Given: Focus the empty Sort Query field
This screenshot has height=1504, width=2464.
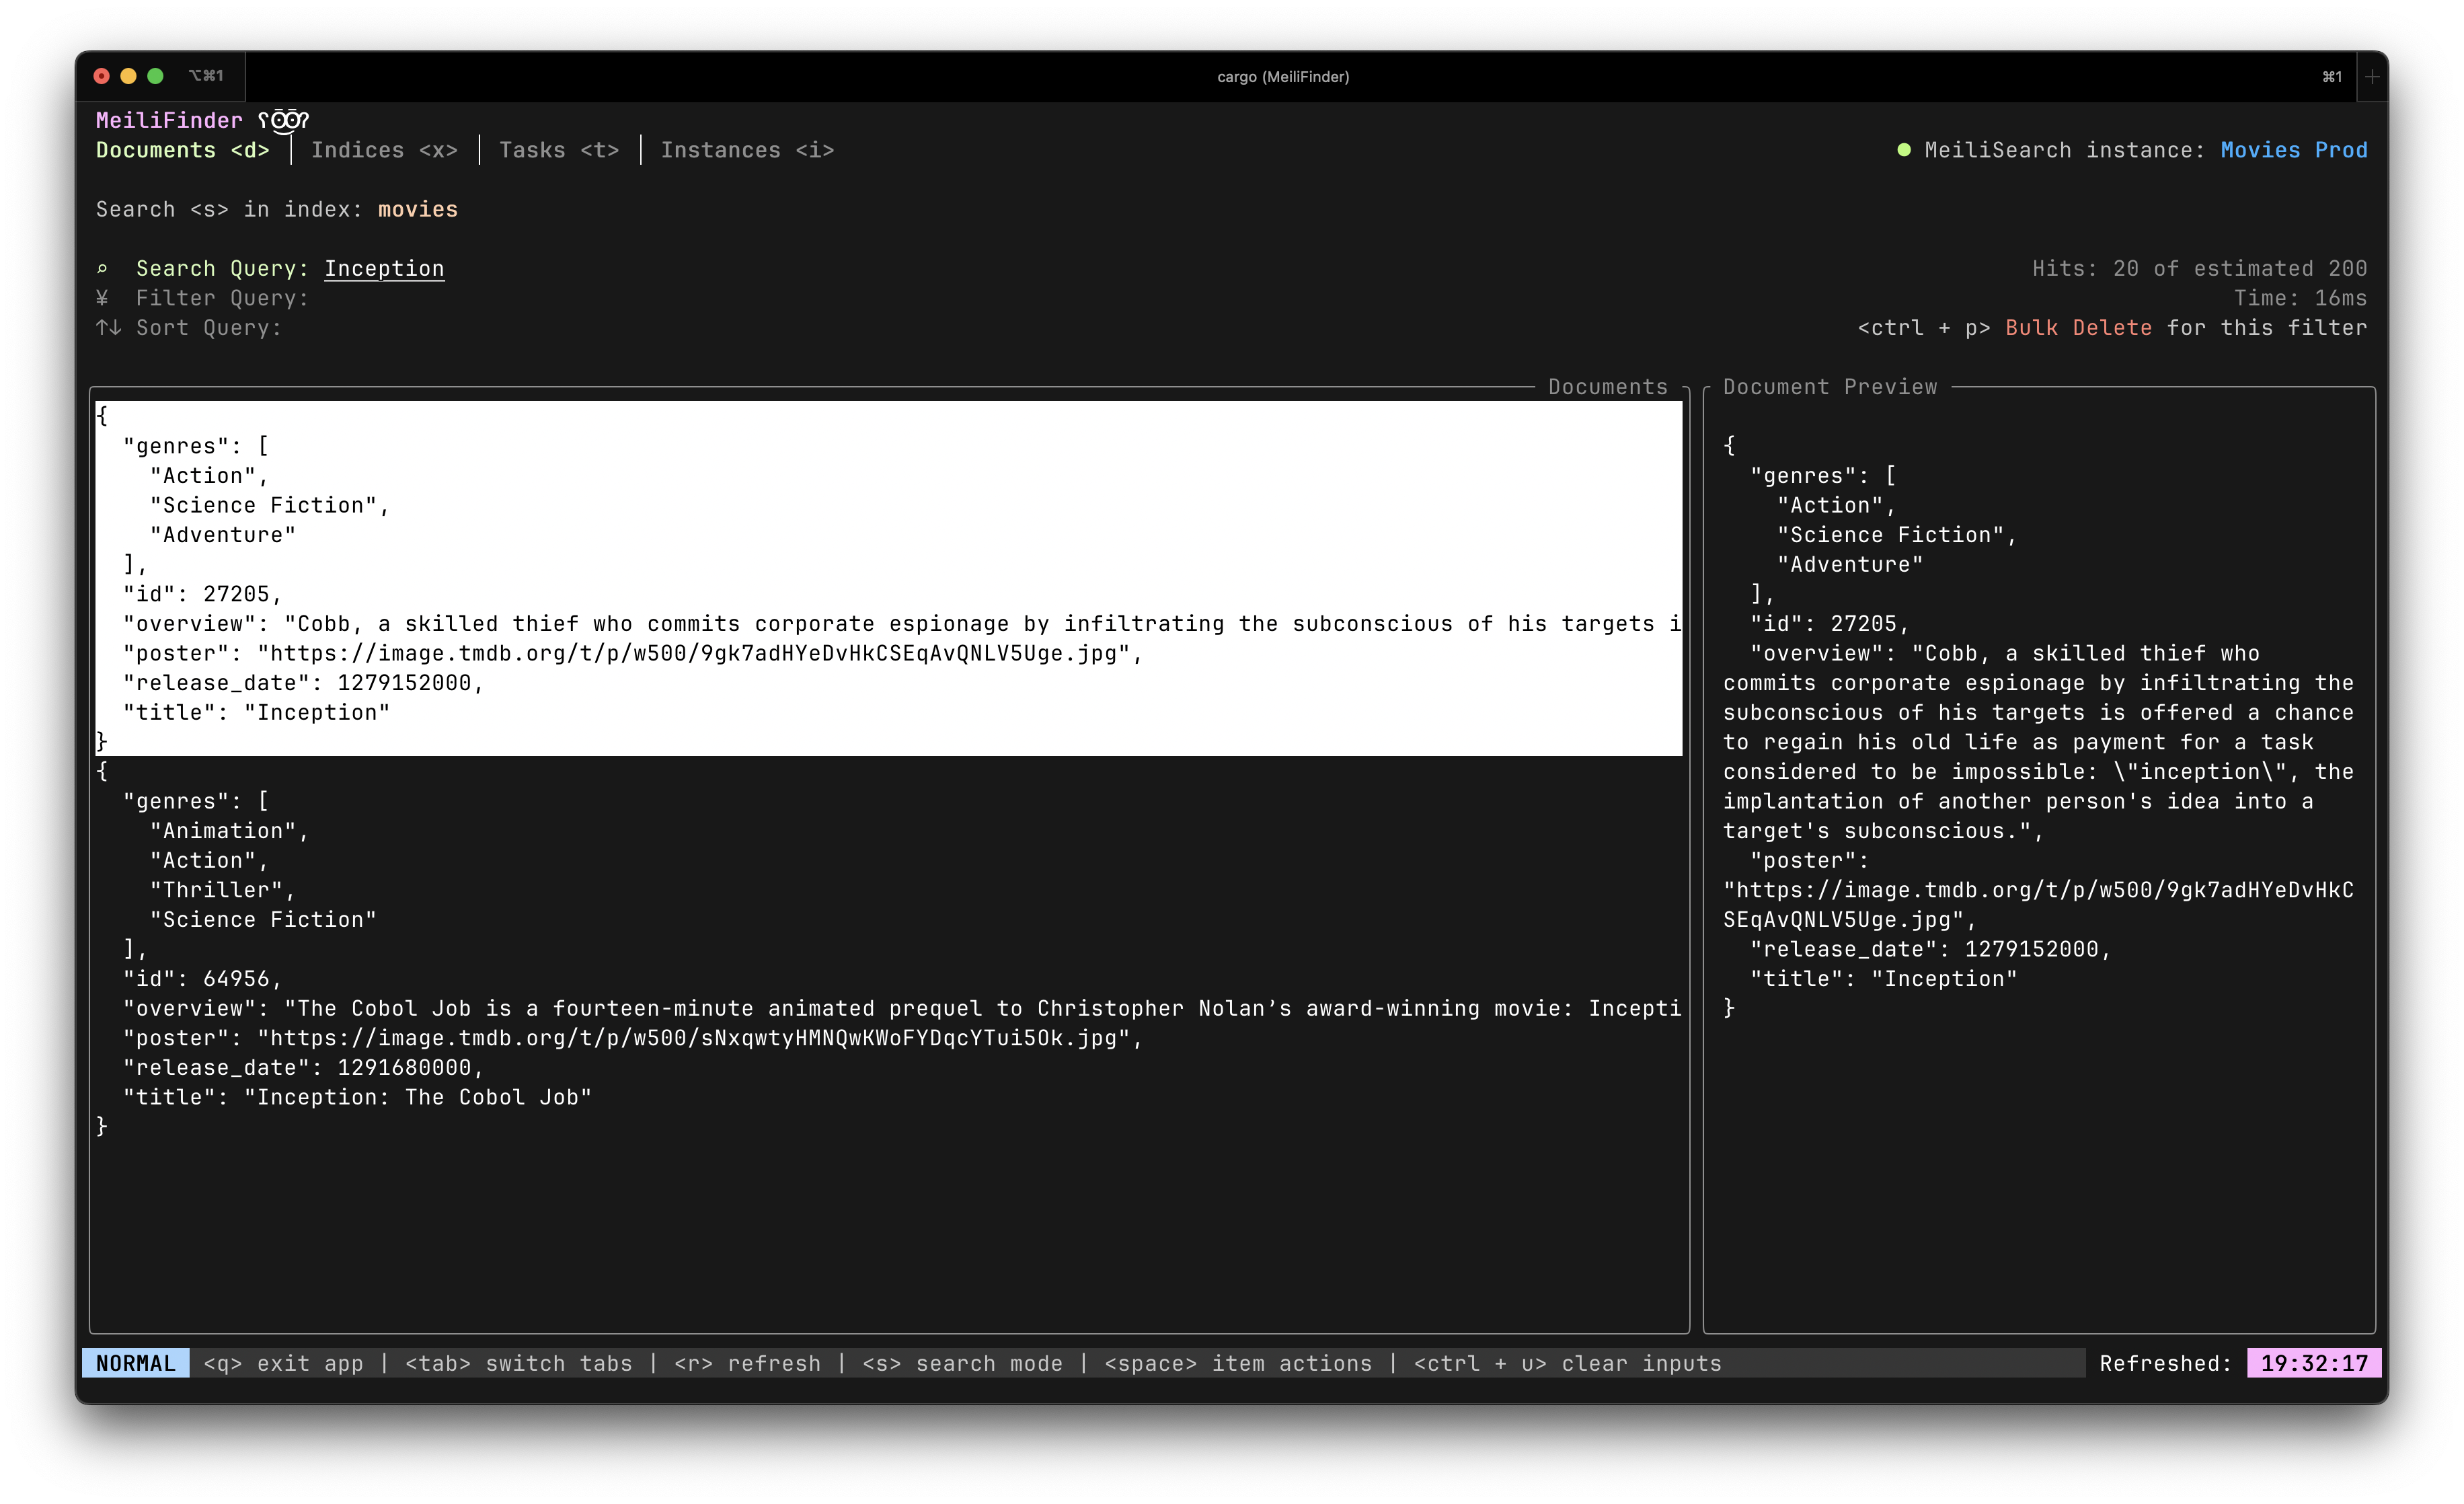Looking at the screenshot, I should click(x=209, y=327).
